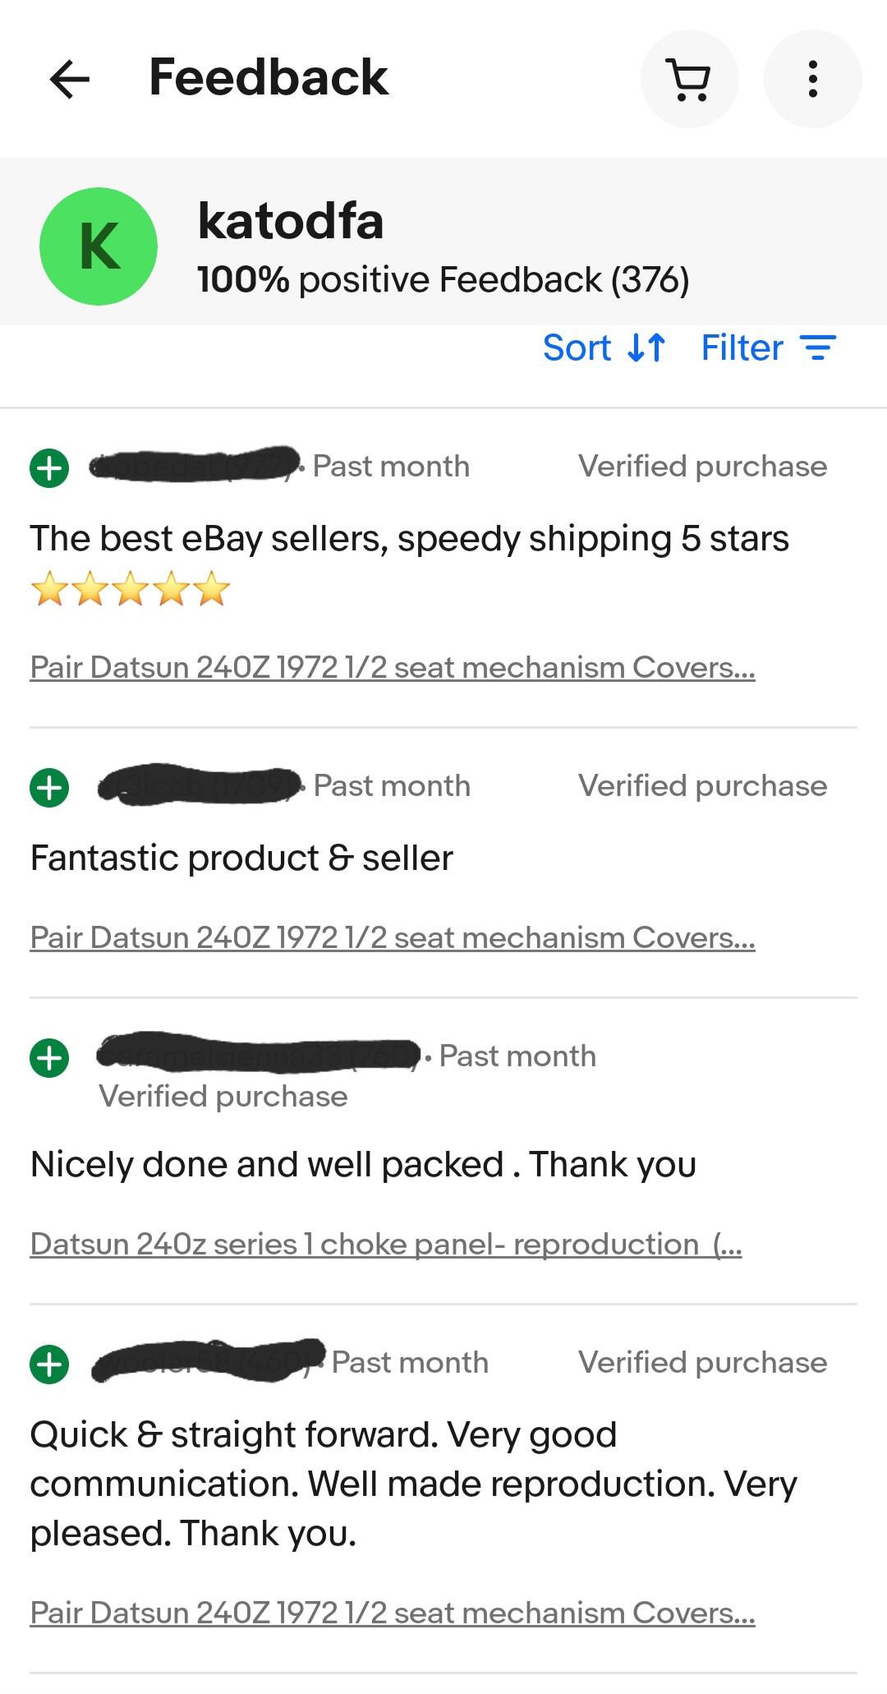Select the katodfa seller name
Screen dimensions: 887x1694
coord(291,221)
